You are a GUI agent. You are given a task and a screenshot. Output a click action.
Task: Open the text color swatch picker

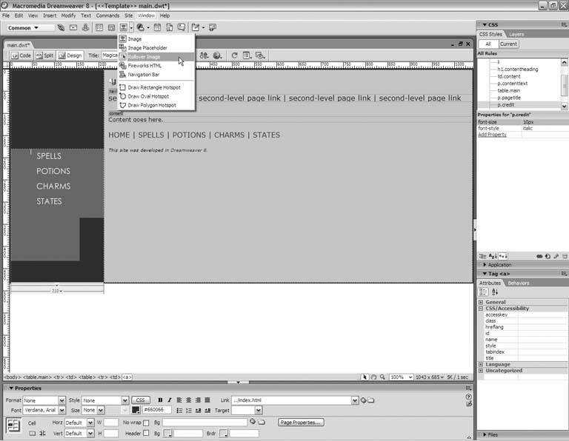pyautogui.click(x=136, y=410)
